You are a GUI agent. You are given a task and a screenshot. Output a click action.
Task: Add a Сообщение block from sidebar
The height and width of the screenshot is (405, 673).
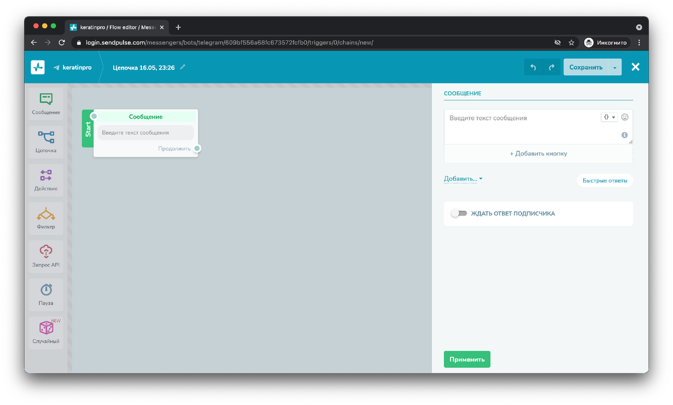(46, 104)
